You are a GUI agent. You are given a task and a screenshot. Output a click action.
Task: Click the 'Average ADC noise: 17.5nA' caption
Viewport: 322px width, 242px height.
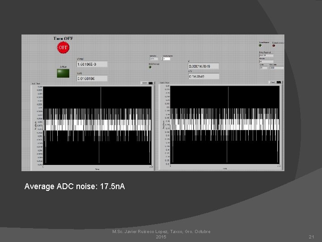tap(75, 186)
